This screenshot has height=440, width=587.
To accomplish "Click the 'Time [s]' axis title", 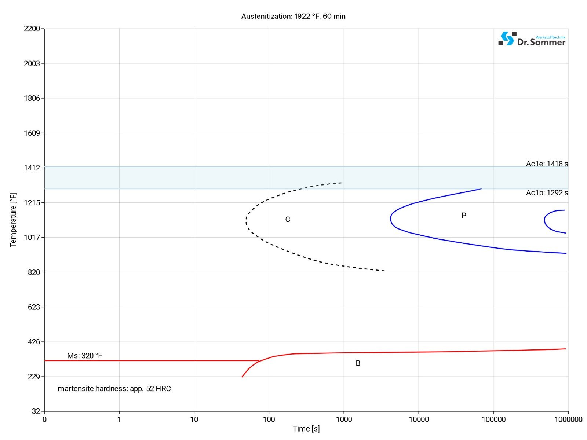I will pyautogui.click(x=306, y=429).
